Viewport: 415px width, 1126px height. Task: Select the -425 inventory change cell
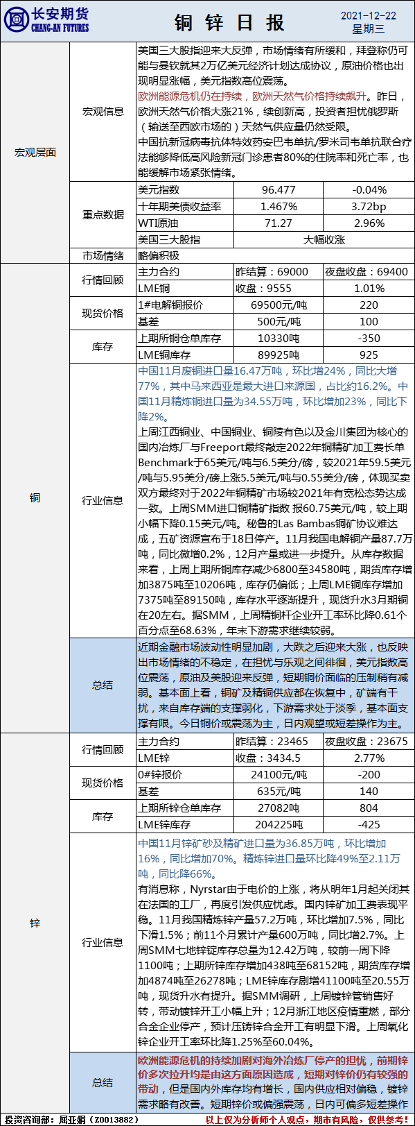point(369,825)
